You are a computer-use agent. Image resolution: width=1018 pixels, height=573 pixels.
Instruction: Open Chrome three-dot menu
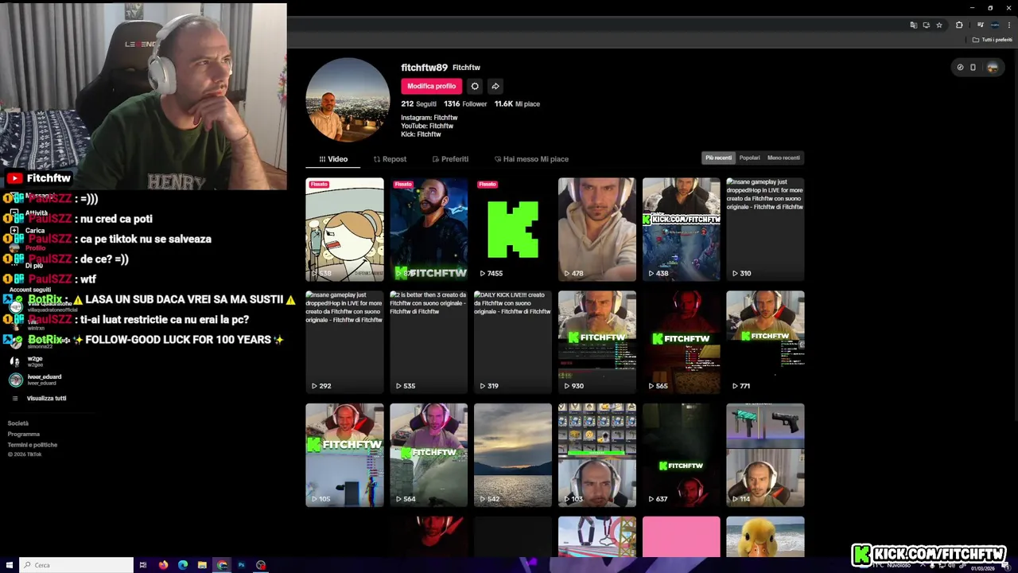tap(1008, 25)
